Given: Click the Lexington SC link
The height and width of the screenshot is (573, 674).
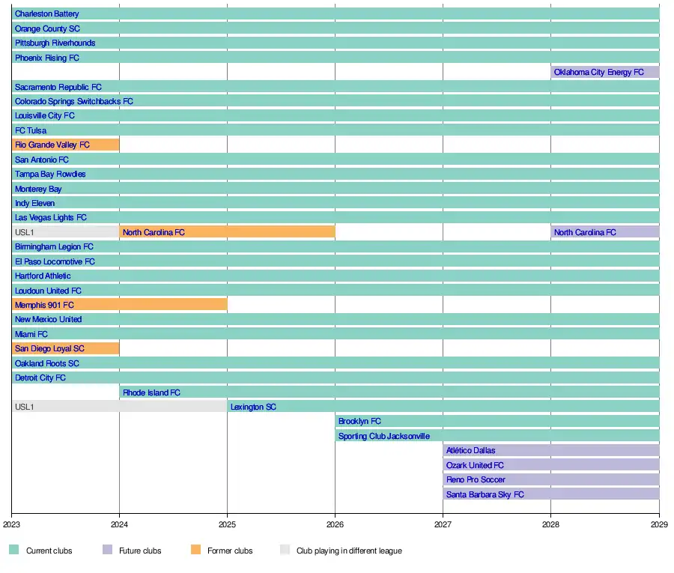Looking at the screenshot, I should tap(253, 407).
